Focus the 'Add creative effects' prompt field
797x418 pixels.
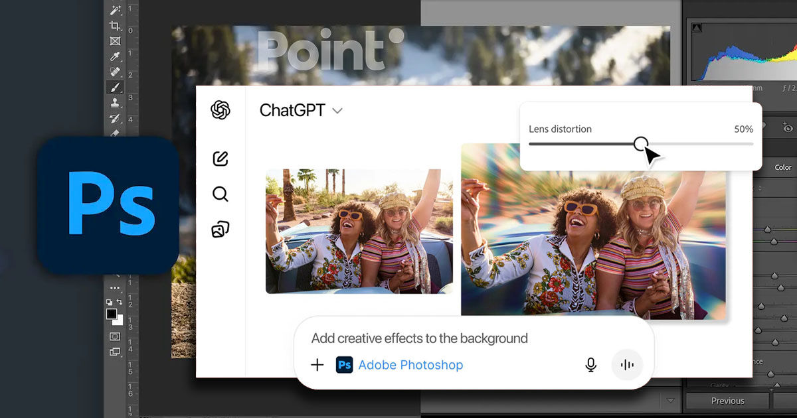[x=420, y=338]
